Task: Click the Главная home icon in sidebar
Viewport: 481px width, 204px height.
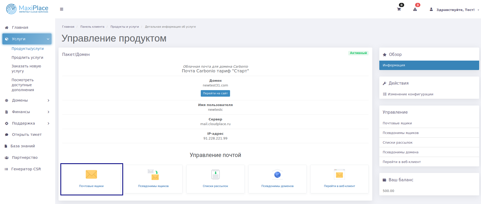Action: tap(7, 27)
